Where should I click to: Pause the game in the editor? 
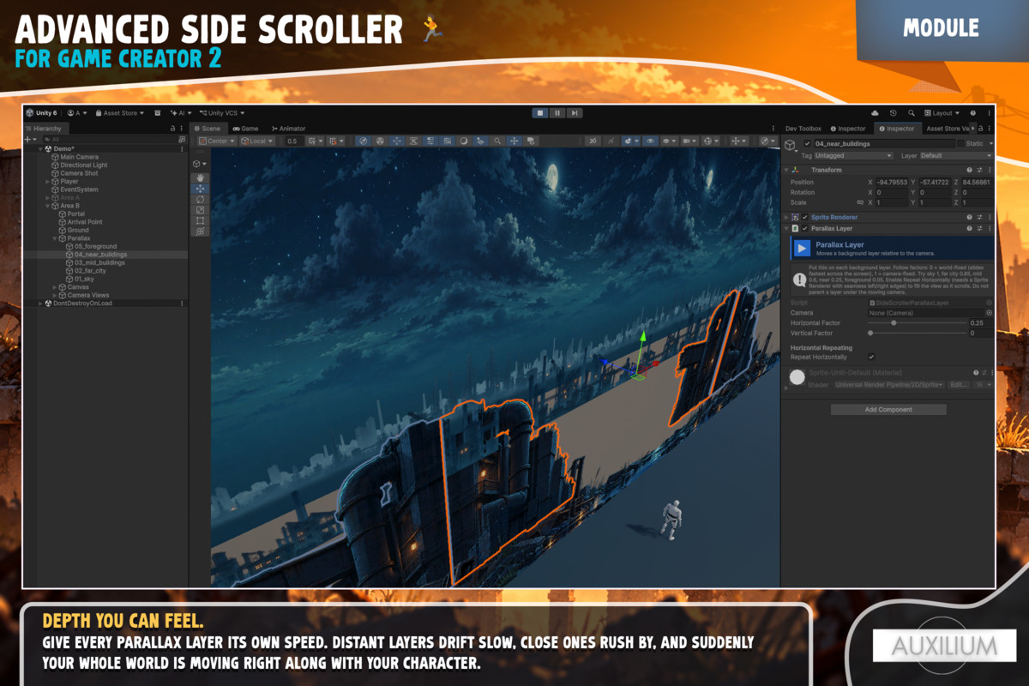[557, 112]
